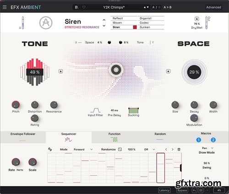Open the Ducking display icon
229x194 pixels.
[x=134, y=110]
